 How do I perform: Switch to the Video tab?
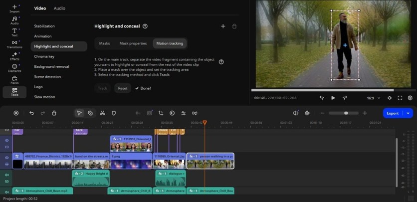pyautogui.click(x=40, y=8)
